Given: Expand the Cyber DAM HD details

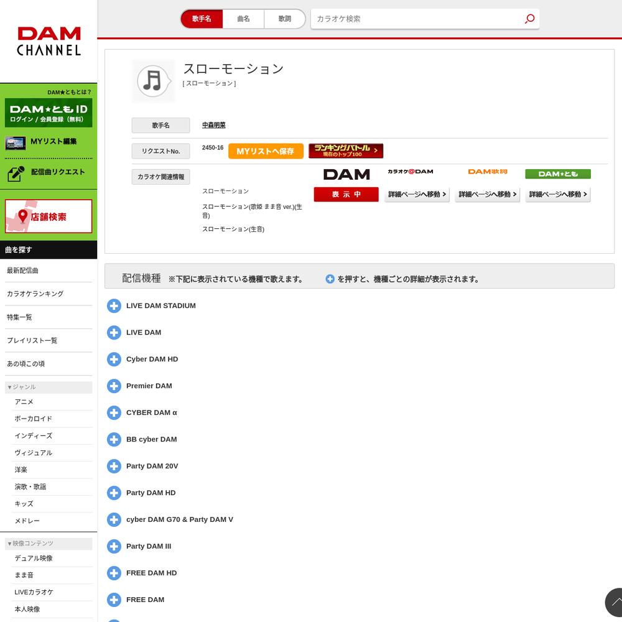Looking at the screenshot, I should 114,360.
